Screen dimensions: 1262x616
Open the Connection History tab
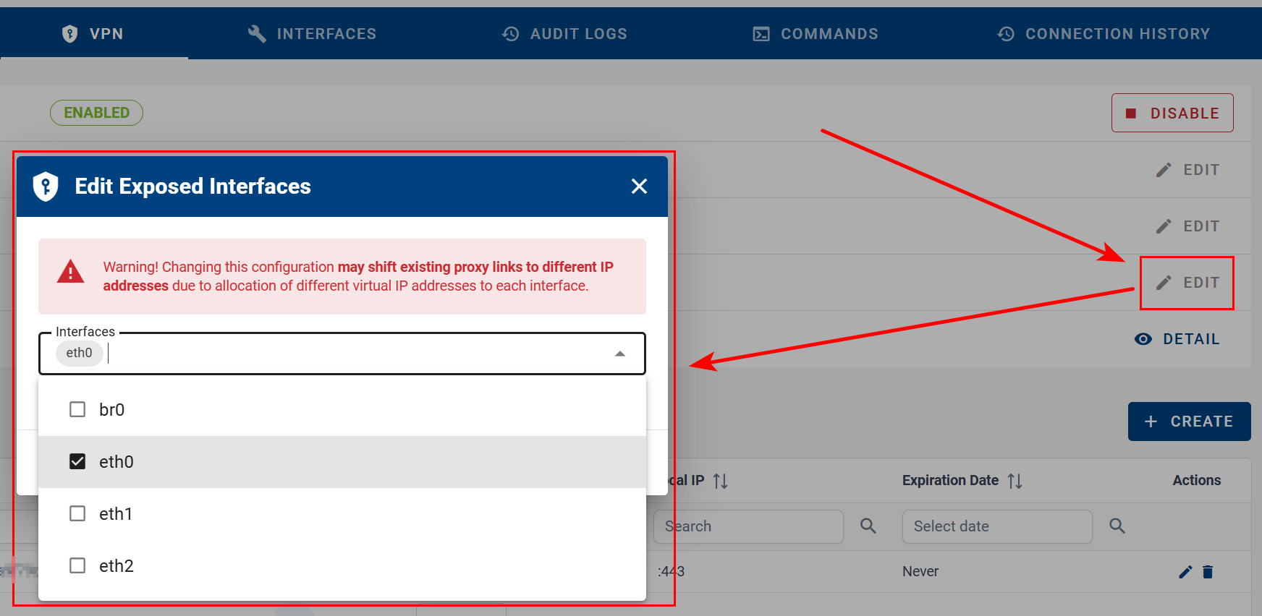[1103, 34]
